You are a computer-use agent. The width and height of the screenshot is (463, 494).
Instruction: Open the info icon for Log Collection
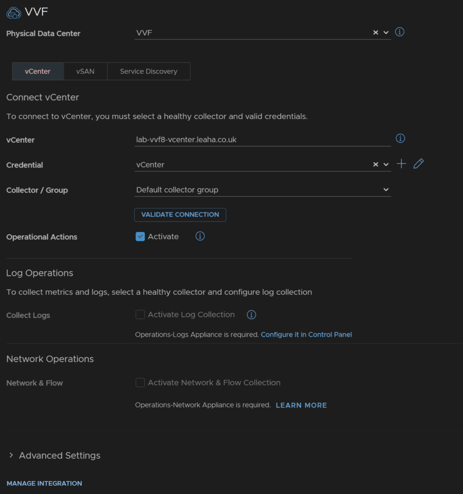click(x=251, y=315)
